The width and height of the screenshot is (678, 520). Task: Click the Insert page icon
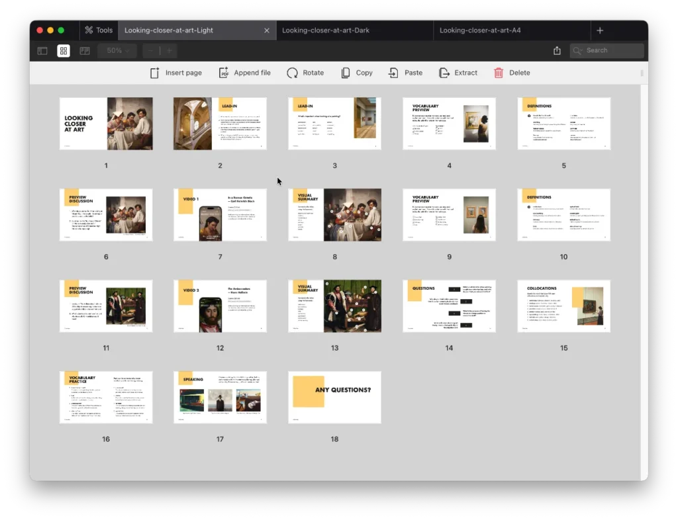pyautogui.click(x=155, y=73)
